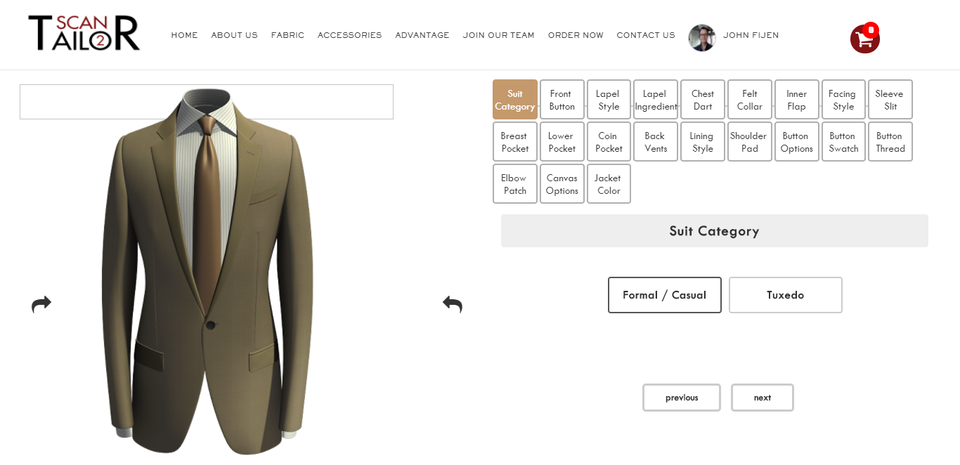The width and height of the screenshot is (960, 465).
Task: Go to Fabric in the navigation menu
Action: (287, 35)
